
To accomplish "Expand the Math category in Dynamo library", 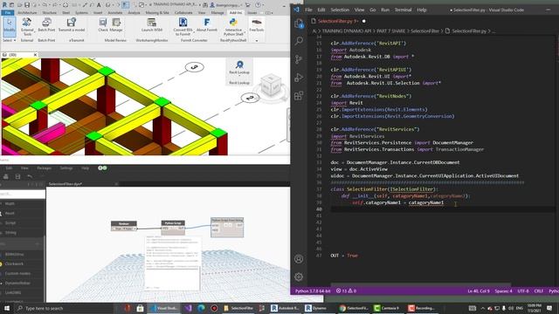I will tap(10, 203).
